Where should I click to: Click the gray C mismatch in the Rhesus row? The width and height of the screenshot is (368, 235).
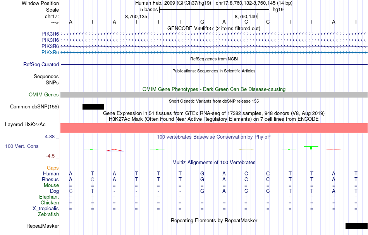point(93,179)
